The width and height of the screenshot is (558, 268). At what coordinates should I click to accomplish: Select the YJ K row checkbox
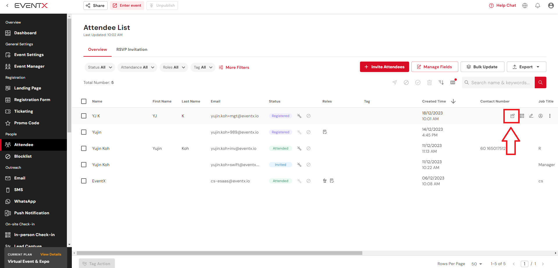point(84,116)
